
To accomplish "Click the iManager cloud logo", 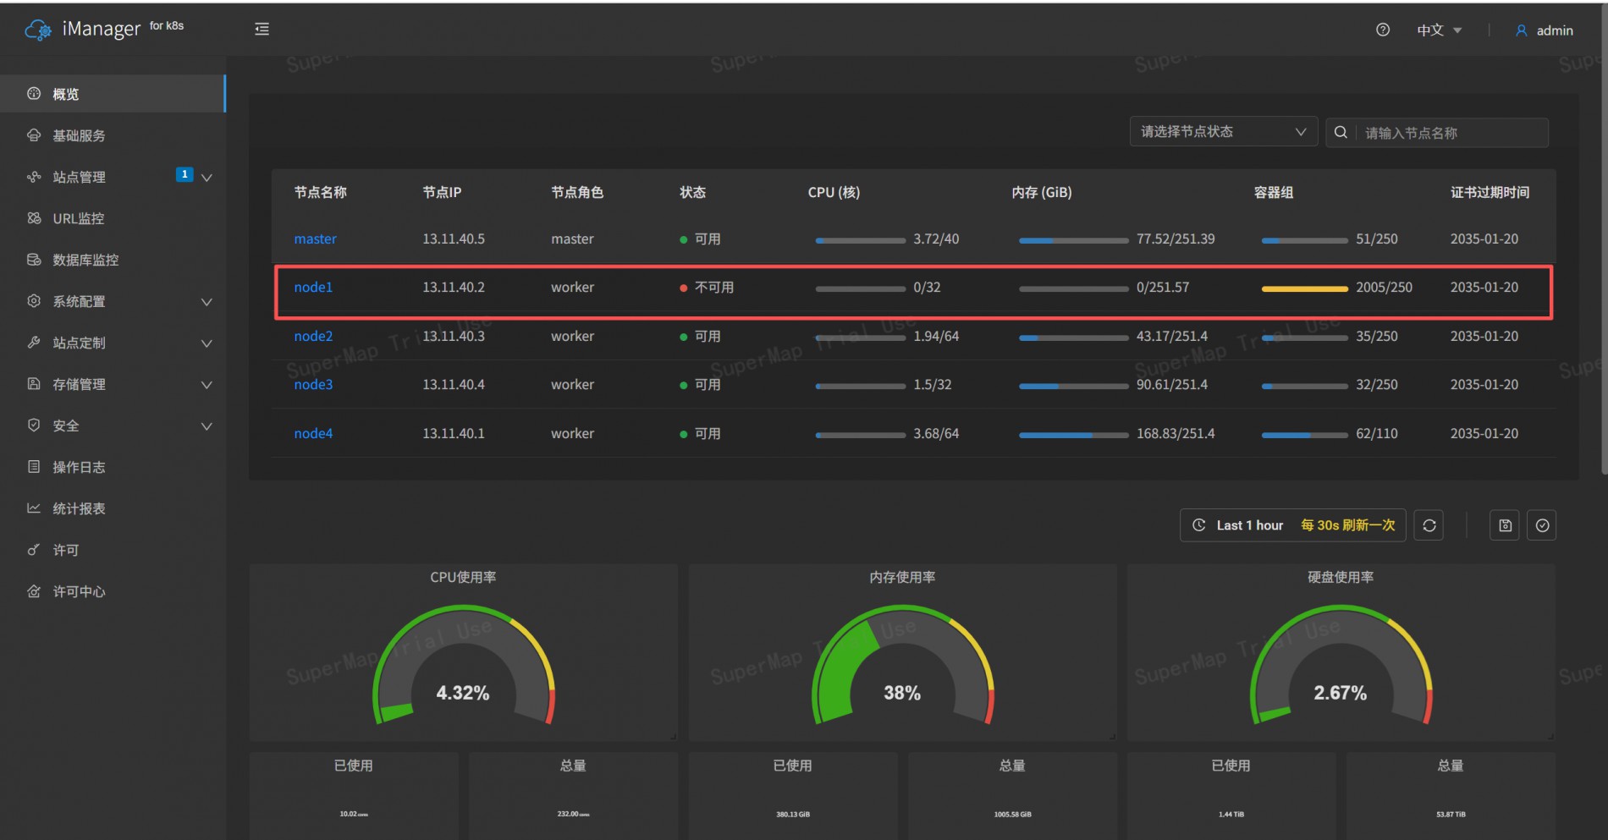I will click(x=38, y=30).
